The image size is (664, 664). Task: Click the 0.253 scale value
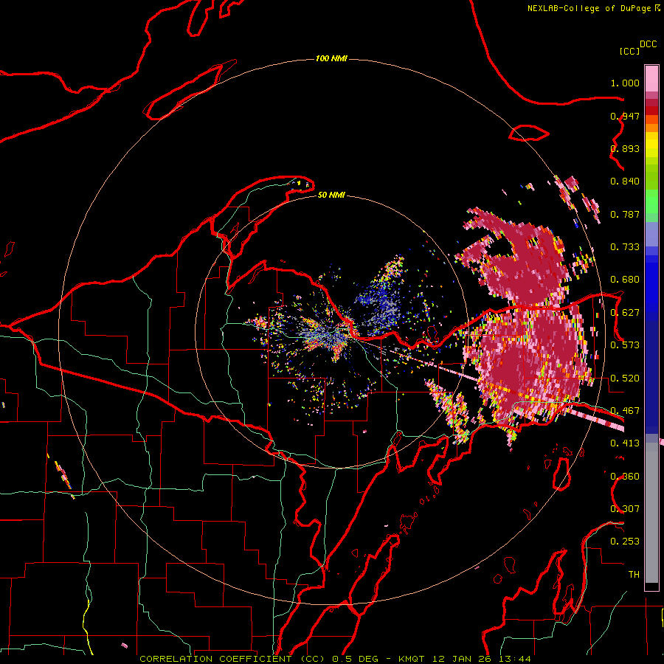click(x=625, y=542)
